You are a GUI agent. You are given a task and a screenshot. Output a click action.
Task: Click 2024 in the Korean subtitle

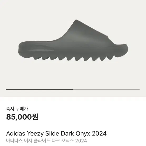point(81,141)
